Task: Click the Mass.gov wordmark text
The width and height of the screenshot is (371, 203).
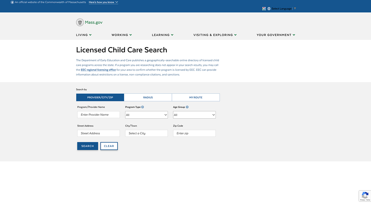Action: click(94, 23)
